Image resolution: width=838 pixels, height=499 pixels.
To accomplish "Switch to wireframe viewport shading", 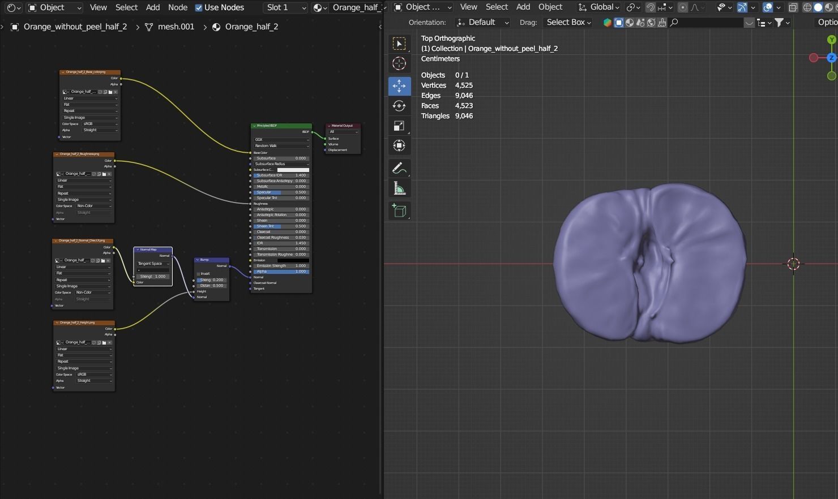I will point(807,7).
